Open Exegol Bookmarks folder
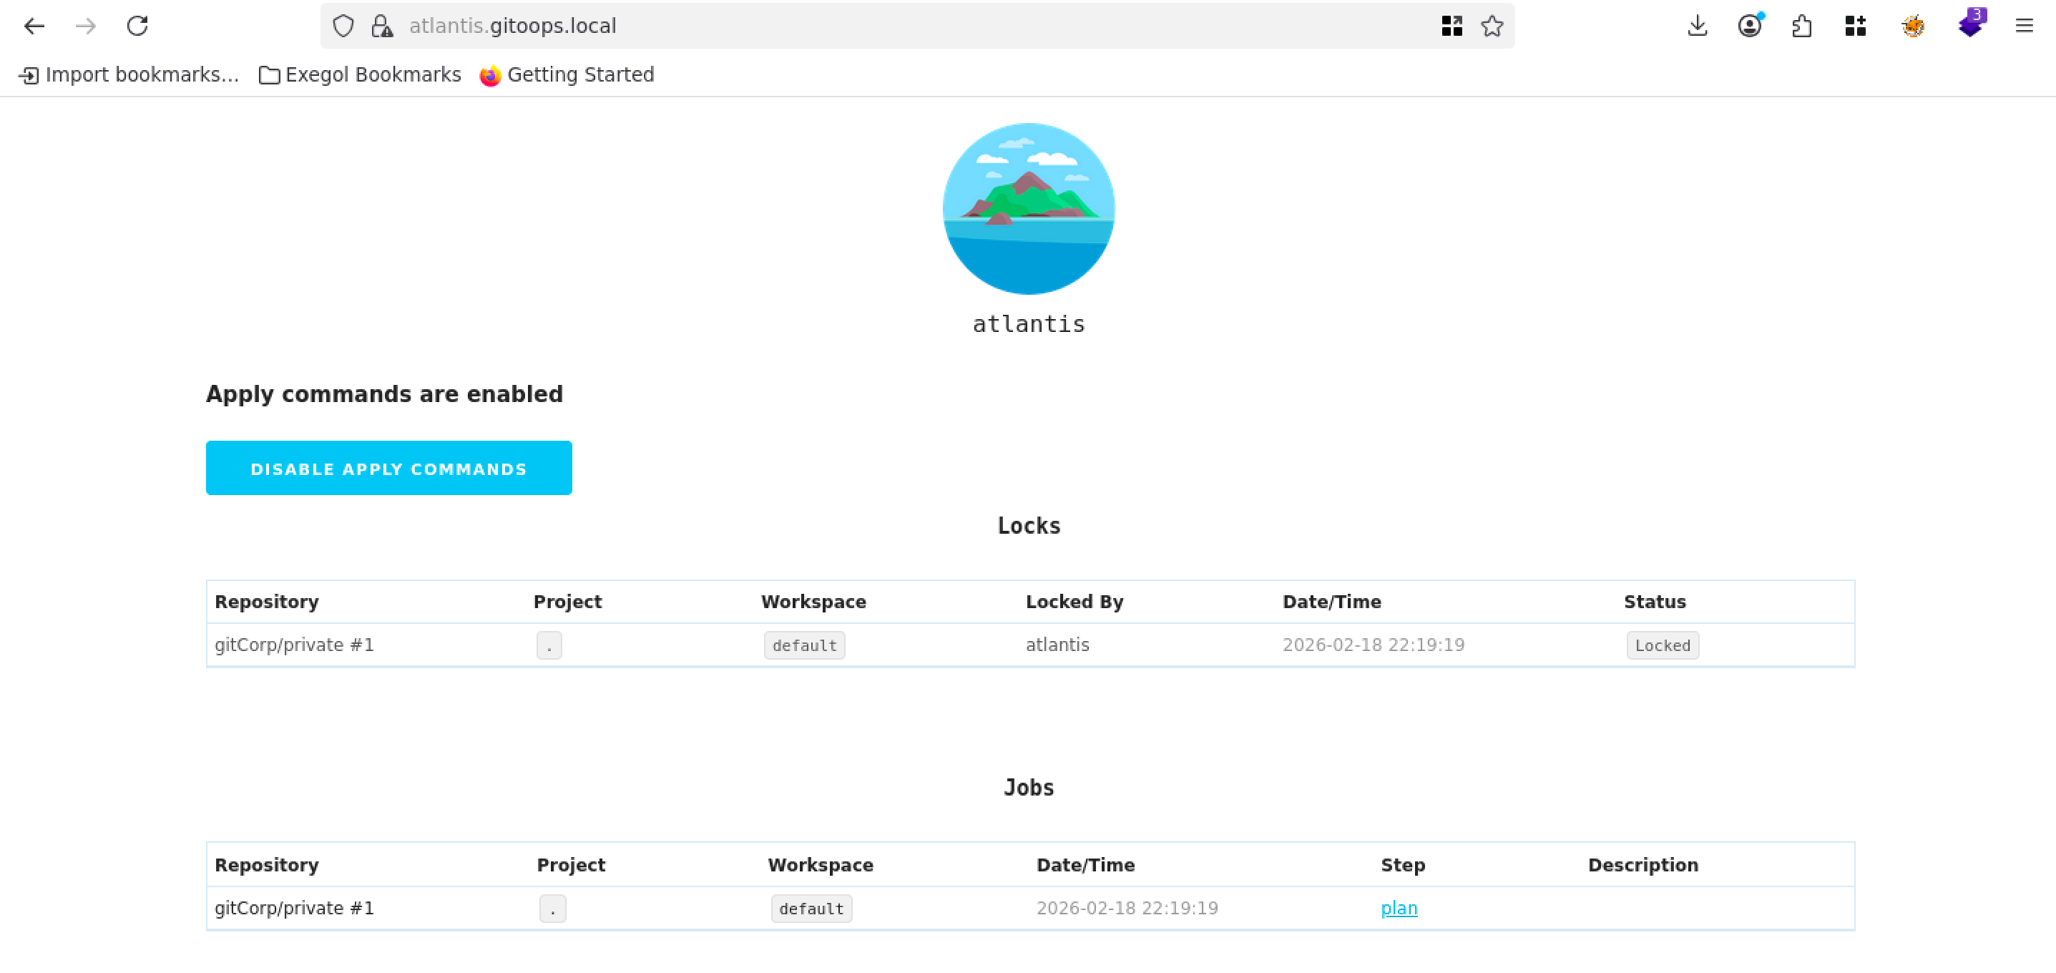This screenshot has height=973, width=2056. (360, 75)
